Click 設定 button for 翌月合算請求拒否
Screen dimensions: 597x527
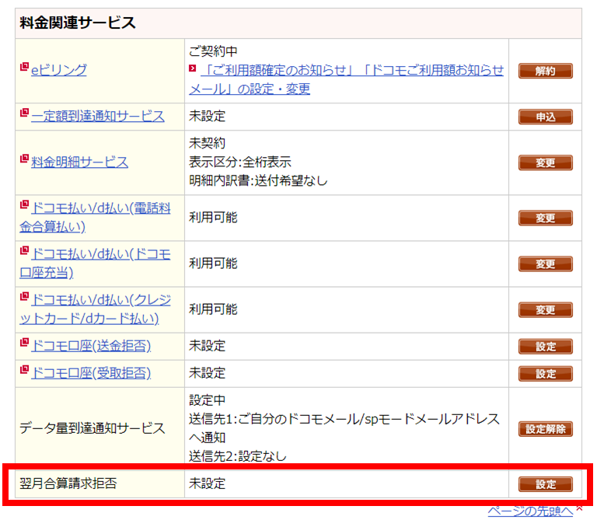545,484
